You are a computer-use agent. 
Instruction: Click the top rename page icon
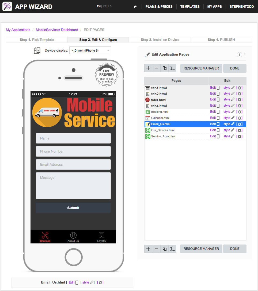point(173,68)
